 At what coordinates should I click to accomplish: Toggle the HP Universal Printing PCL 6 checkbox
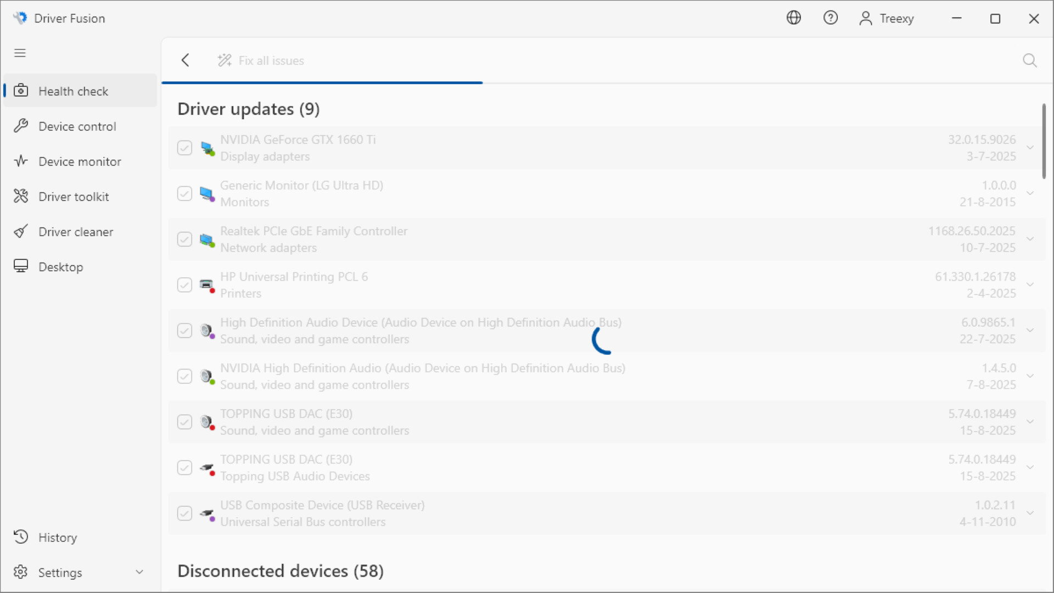[x=184, y=284]
